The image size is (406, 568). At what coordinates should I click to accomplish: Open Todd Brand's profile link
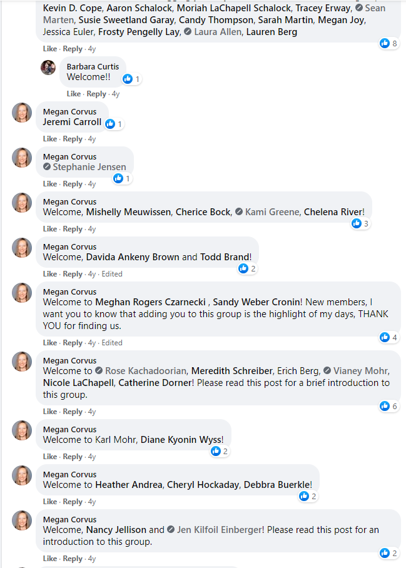tap(225, 257)
